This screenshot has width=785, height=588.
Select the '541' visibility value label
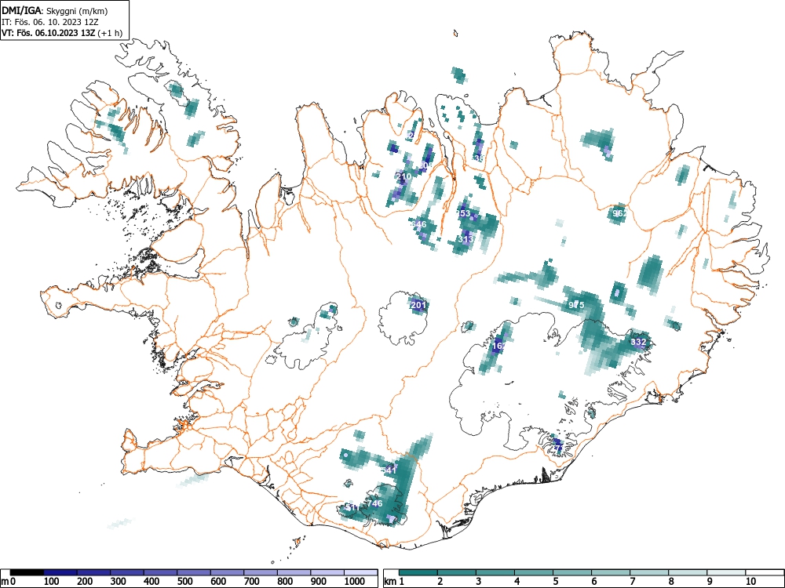point(389,470)
